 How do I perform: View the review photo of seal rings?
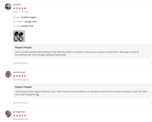click(x=19, y=36)
